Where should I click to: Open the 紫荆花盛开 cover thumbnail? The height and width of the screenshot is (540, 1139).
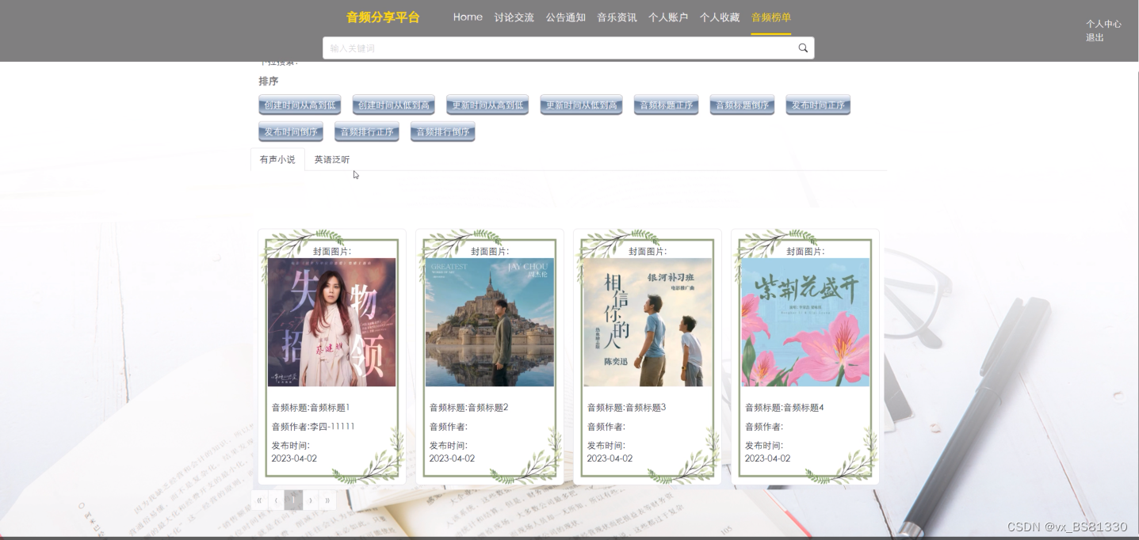(x=805, y=322)
